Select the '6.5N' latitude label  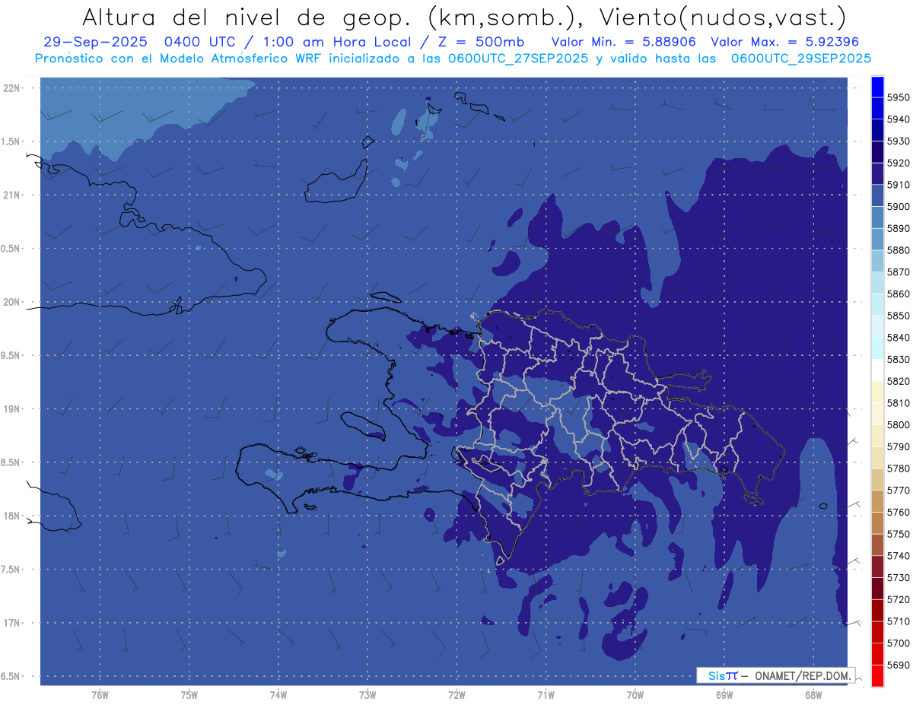point(11,676)
